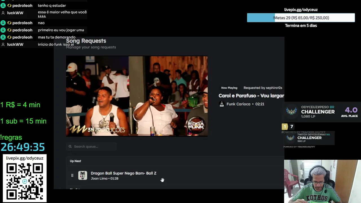Image resolution: width=361 pixels, height=203 pixels.
Task: Click luckWW's user icon beside 'essa é maior' message
Action: tap(3, 13)
